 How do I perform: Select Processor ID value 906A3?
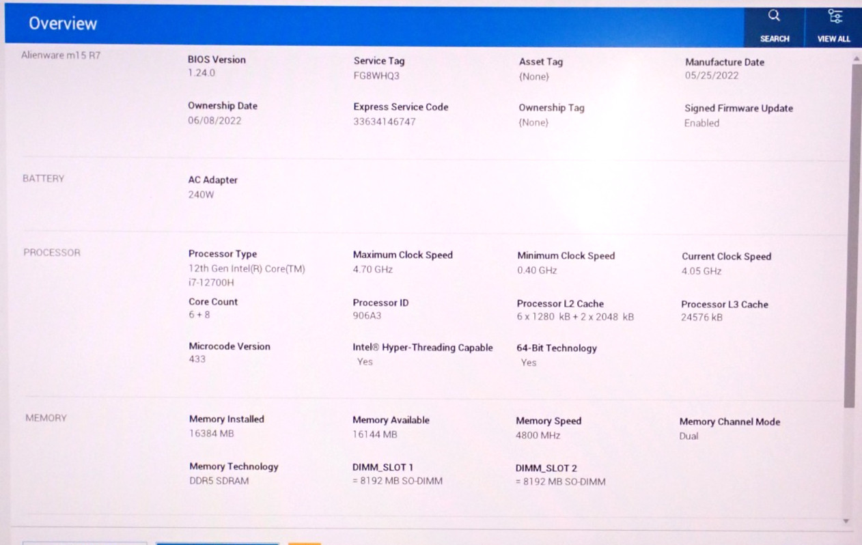tap(368, 316)
